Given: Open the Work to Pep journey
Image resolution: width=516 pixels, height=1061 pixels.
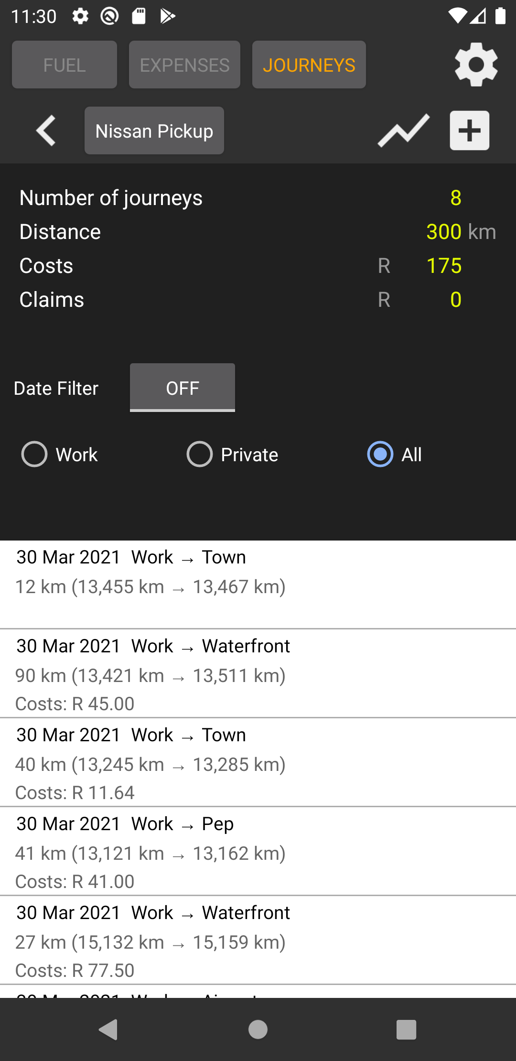Looking at the screenshot, I should coord(258,851).
